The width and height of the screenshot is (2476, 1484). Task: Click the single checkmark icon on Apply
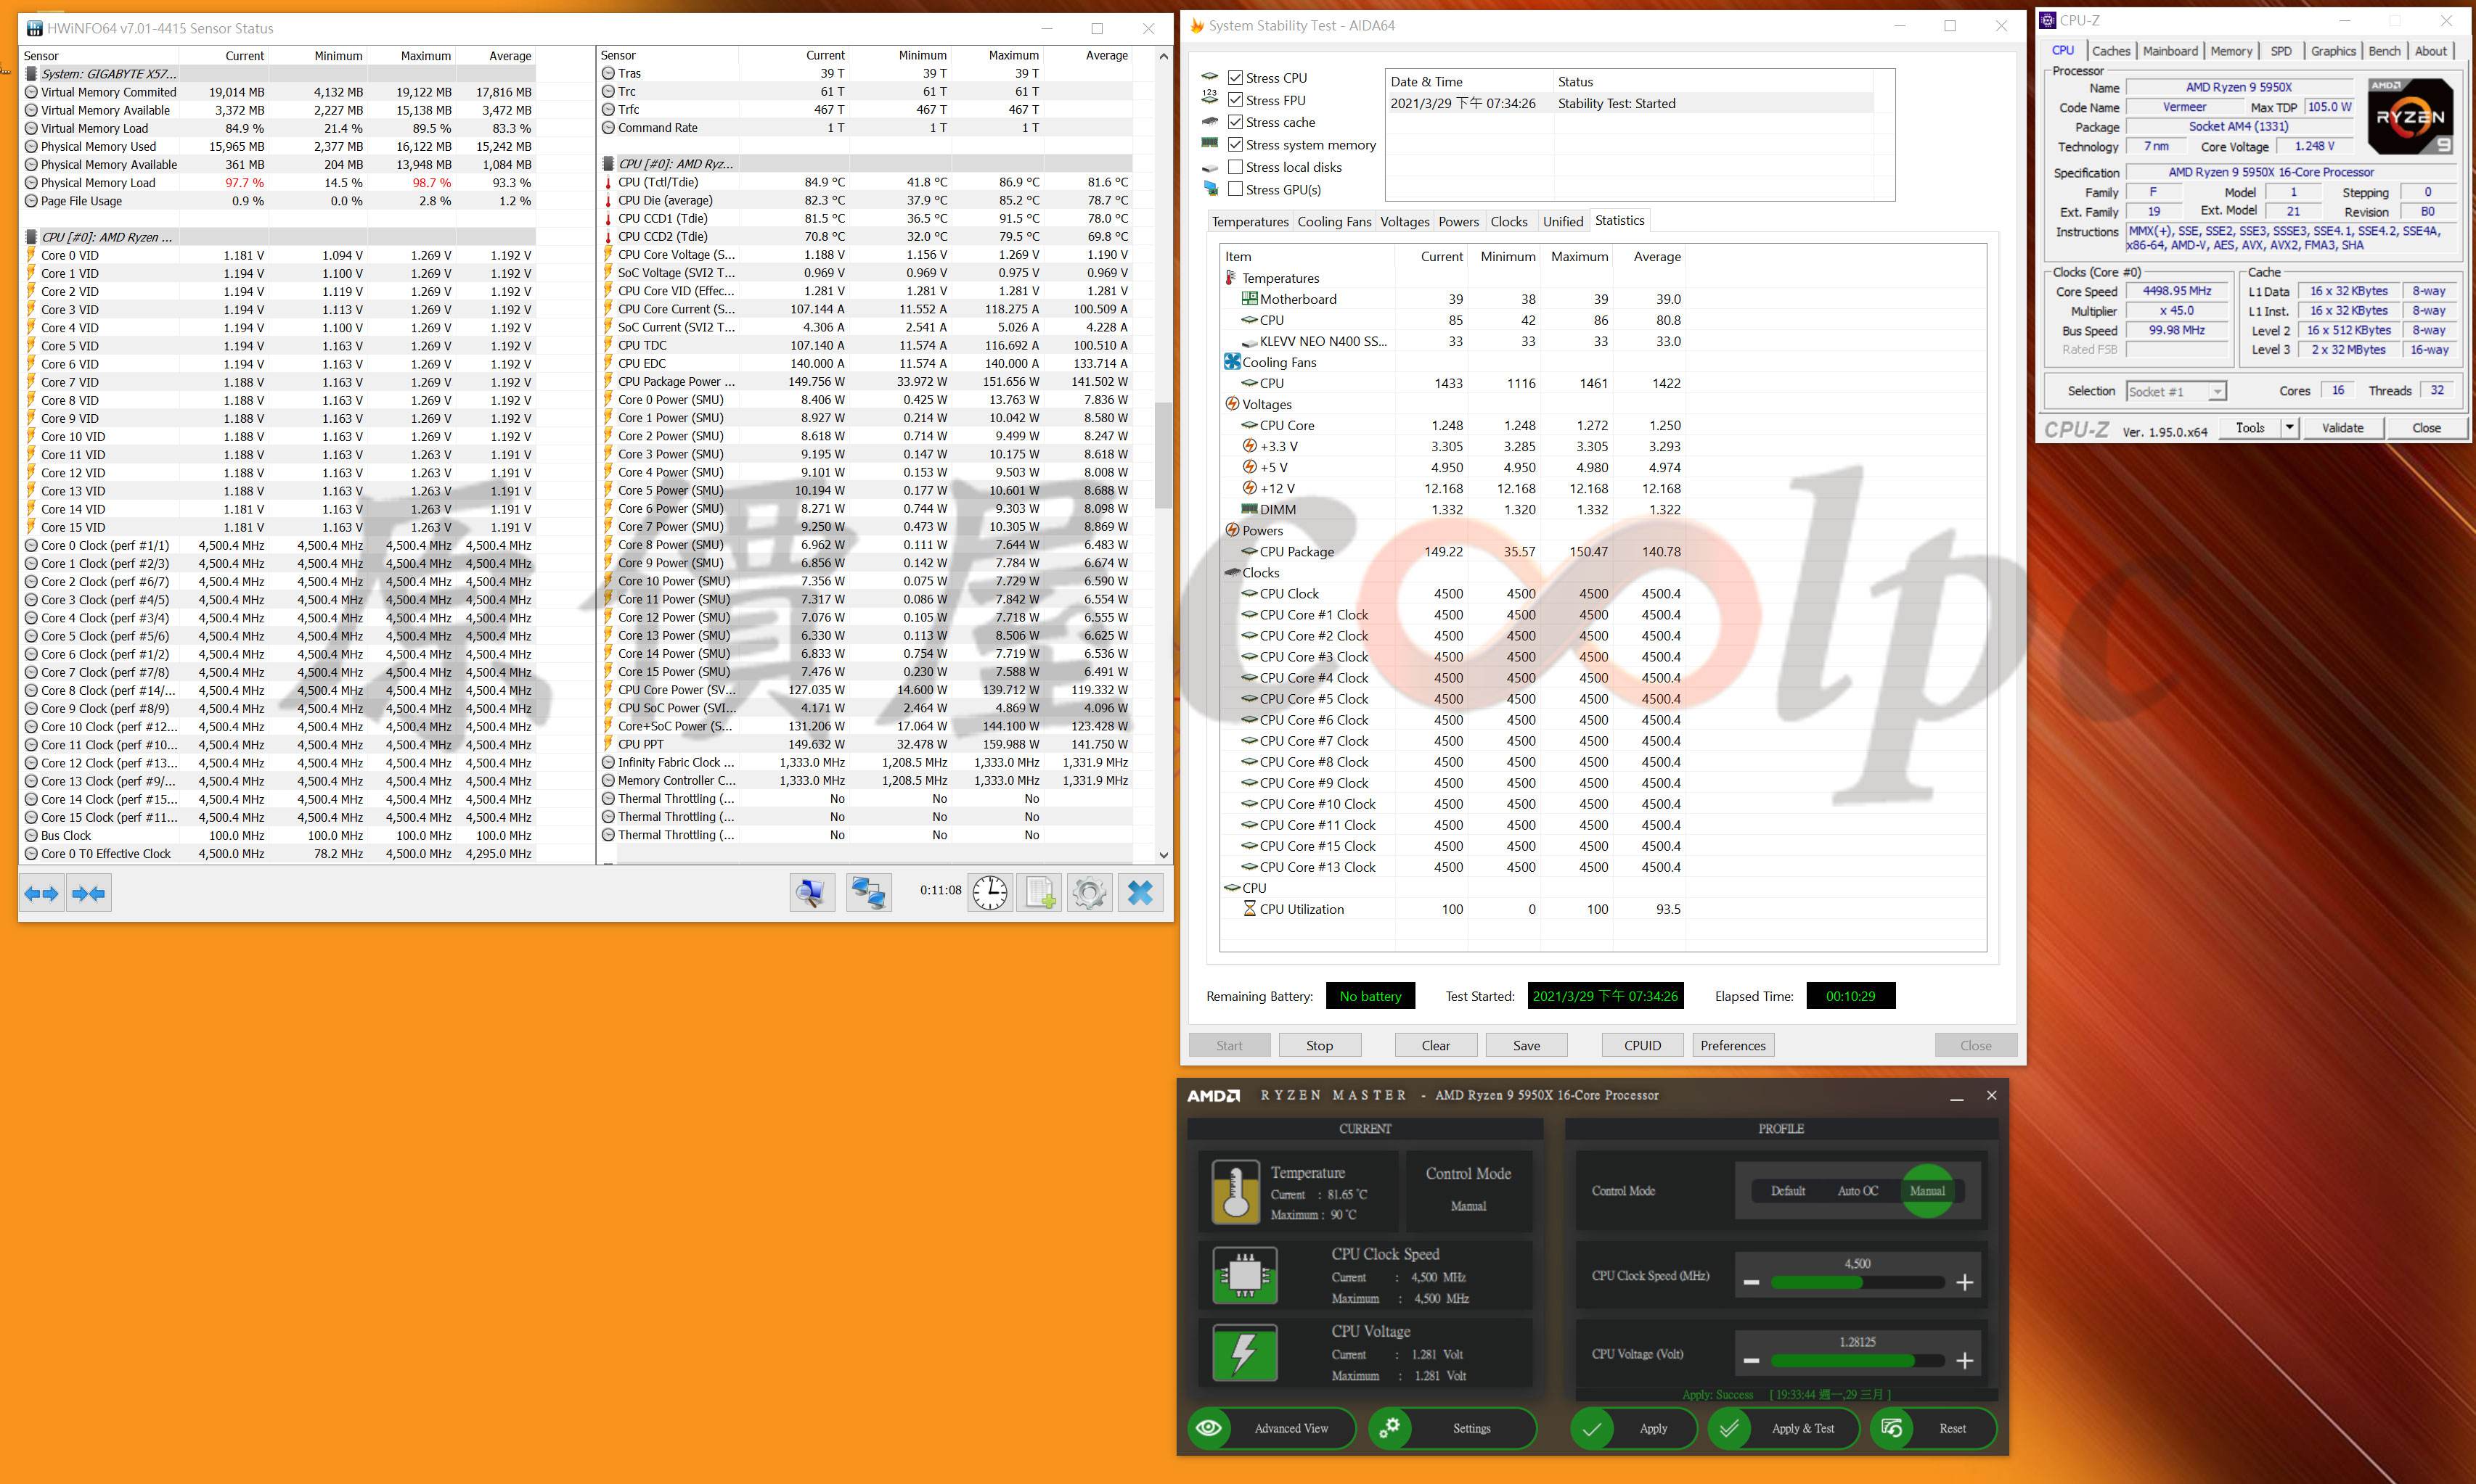[x=1593, y=1428]
